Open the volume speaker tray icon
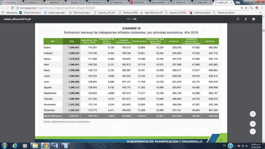This screenshot has width=265, height=149. (x=247, y=146)
